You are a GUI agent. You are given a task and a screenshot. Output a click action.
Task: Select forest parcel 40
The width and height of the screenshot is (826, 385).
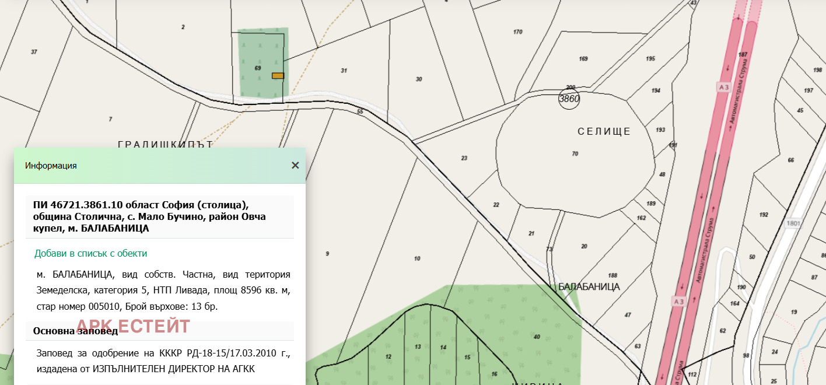pos(537,337)
